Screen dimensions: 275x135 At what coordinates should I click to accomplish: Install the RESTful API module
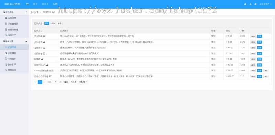coord(260,65)
